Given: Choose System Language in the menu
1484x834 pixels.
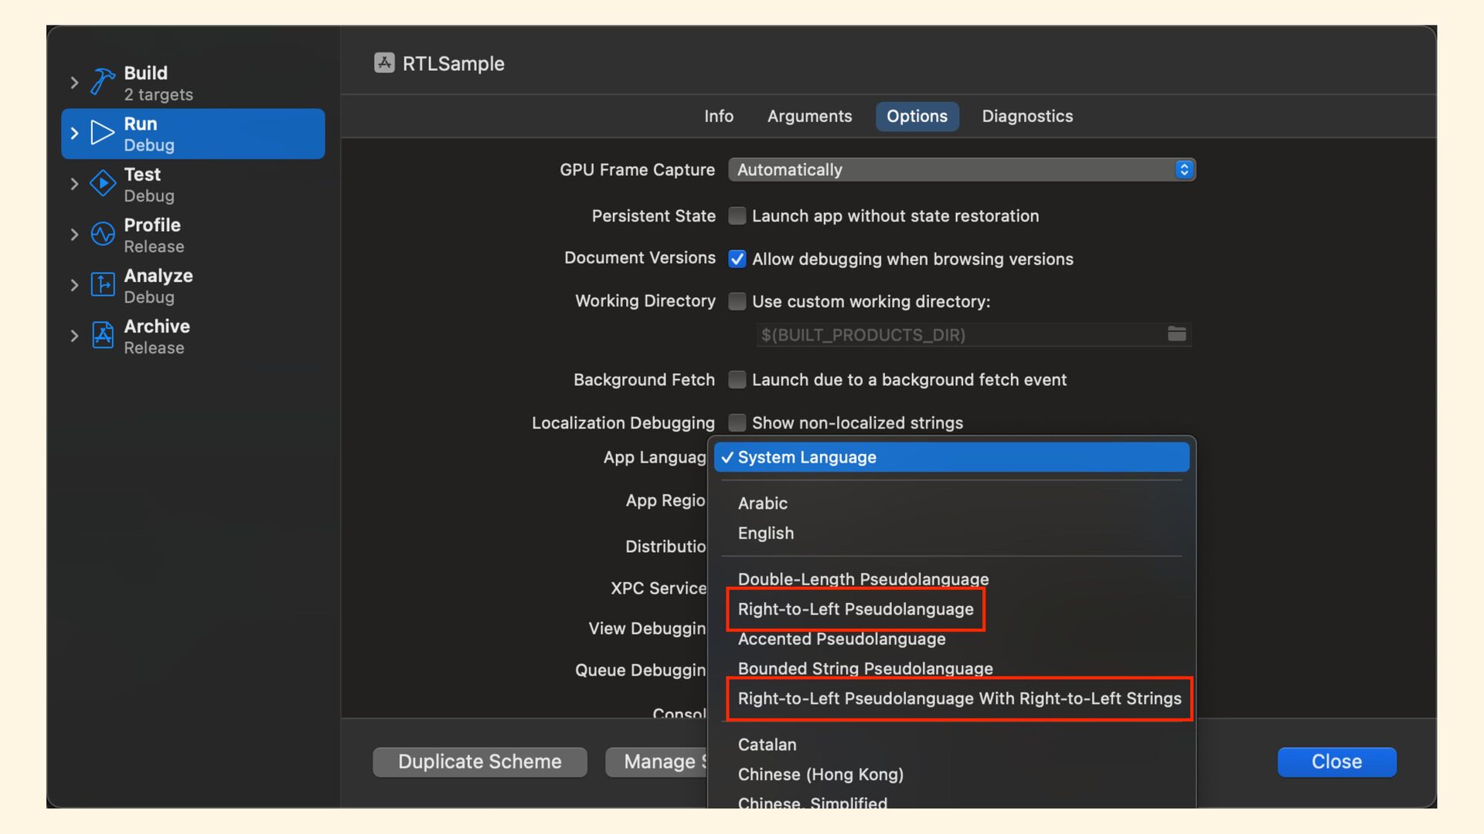Looking at the screenshot, I should pos(951,457).
